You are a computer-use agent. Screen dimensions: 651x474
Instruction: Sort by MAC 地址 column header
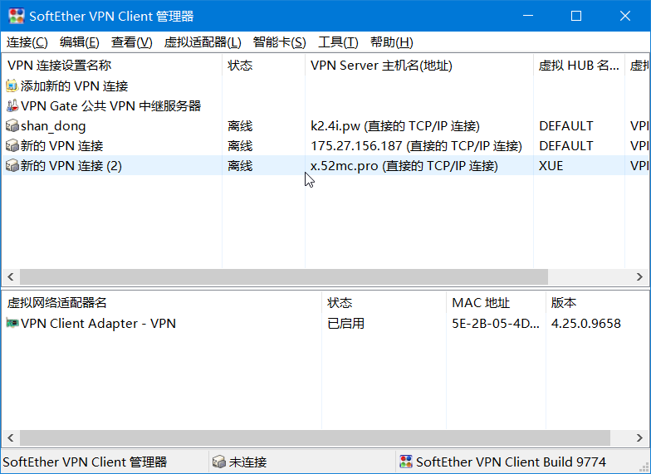point(497,302)
